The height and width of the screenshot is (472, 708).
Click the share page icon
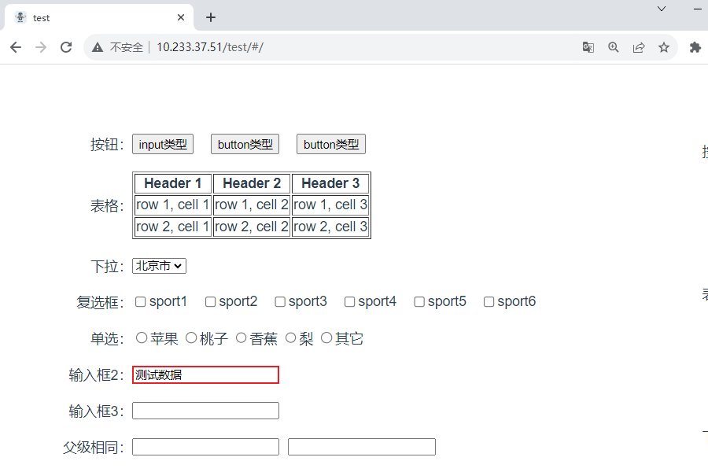(639, 47)
